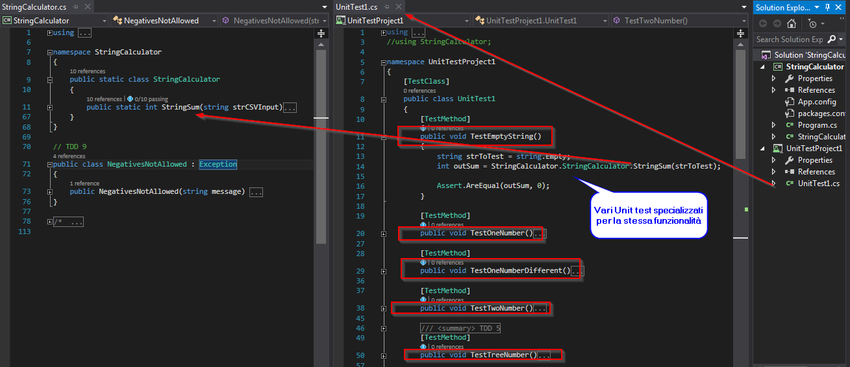Collapse the namespace StringCalculator block
This screenshot has width=850, height=367.
point(50,52)
